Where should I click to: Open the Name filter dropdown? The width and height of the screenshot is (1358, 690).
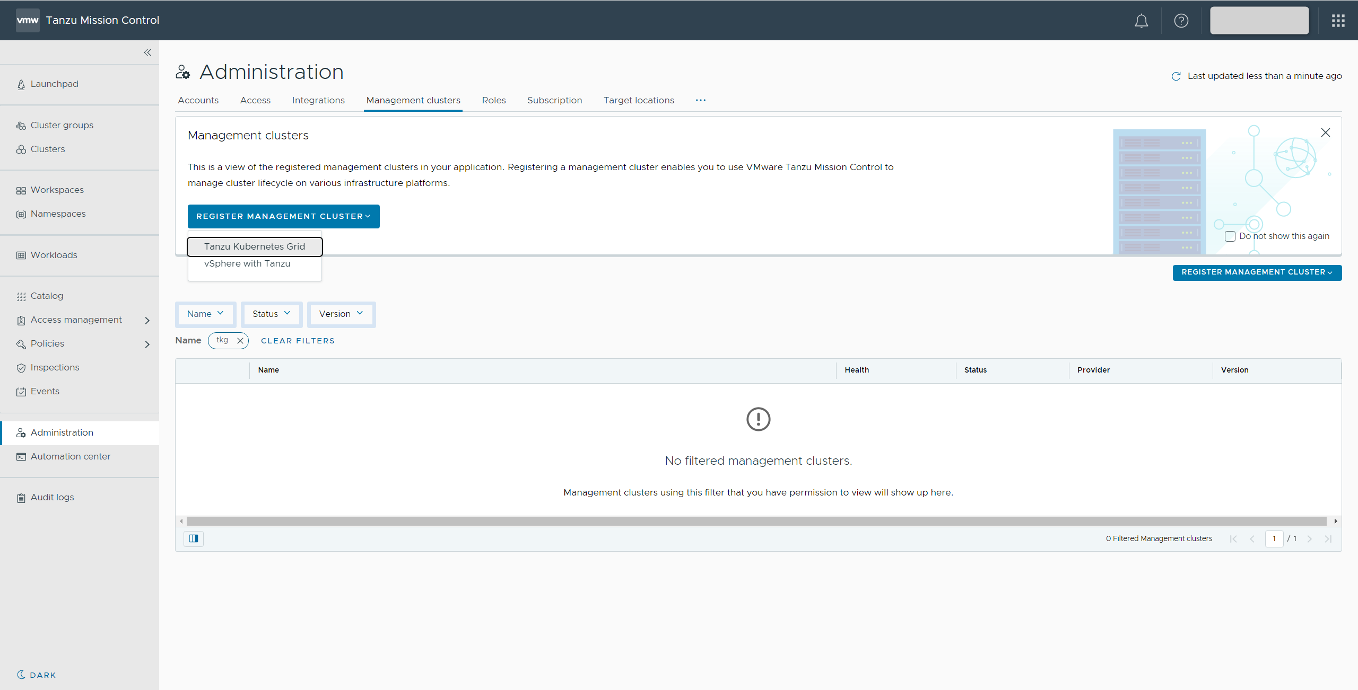coord(205,314)
